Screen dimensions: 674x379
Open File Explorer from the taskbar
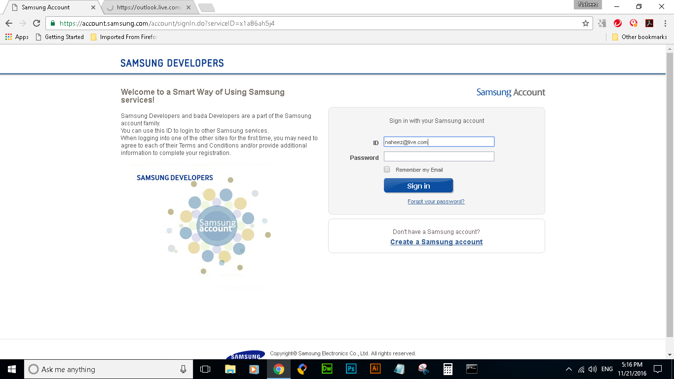[230, 369]
